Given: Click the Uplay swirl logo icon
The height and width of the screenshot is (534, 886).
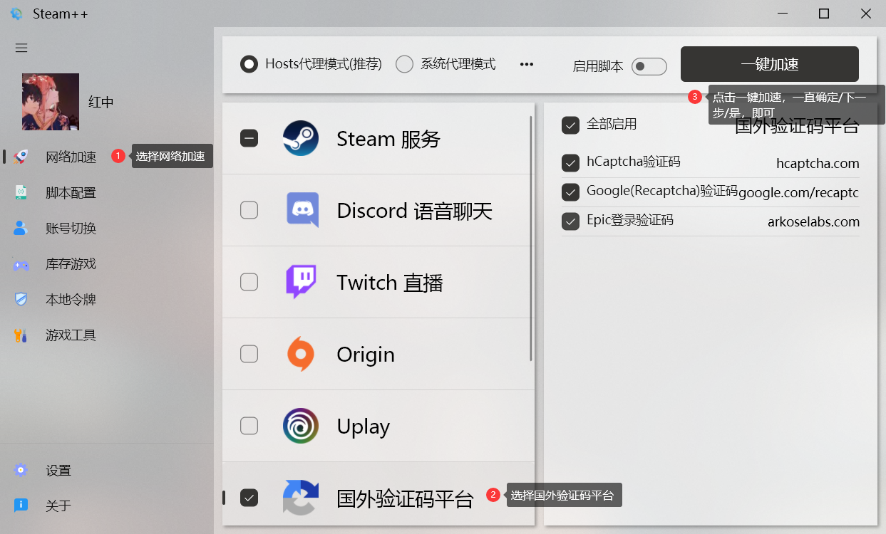Looking at the screenshot, I should coord(300,426).
